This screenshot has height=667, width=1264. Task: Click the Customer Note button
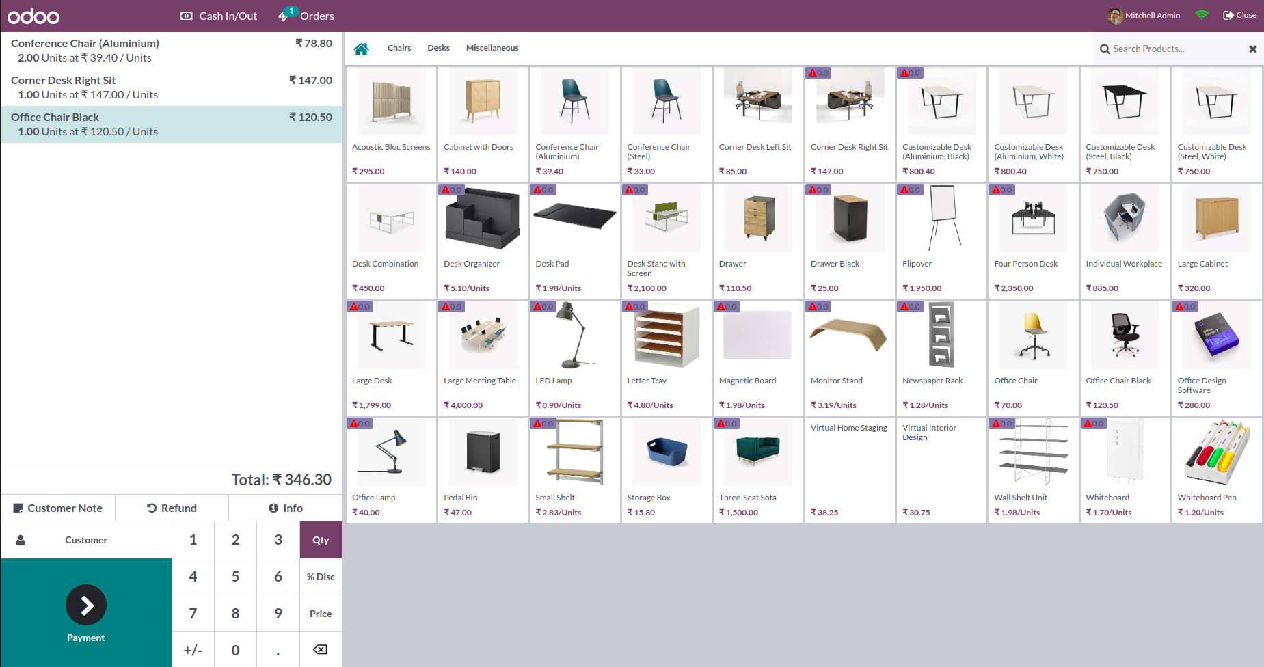pos(58,508)
